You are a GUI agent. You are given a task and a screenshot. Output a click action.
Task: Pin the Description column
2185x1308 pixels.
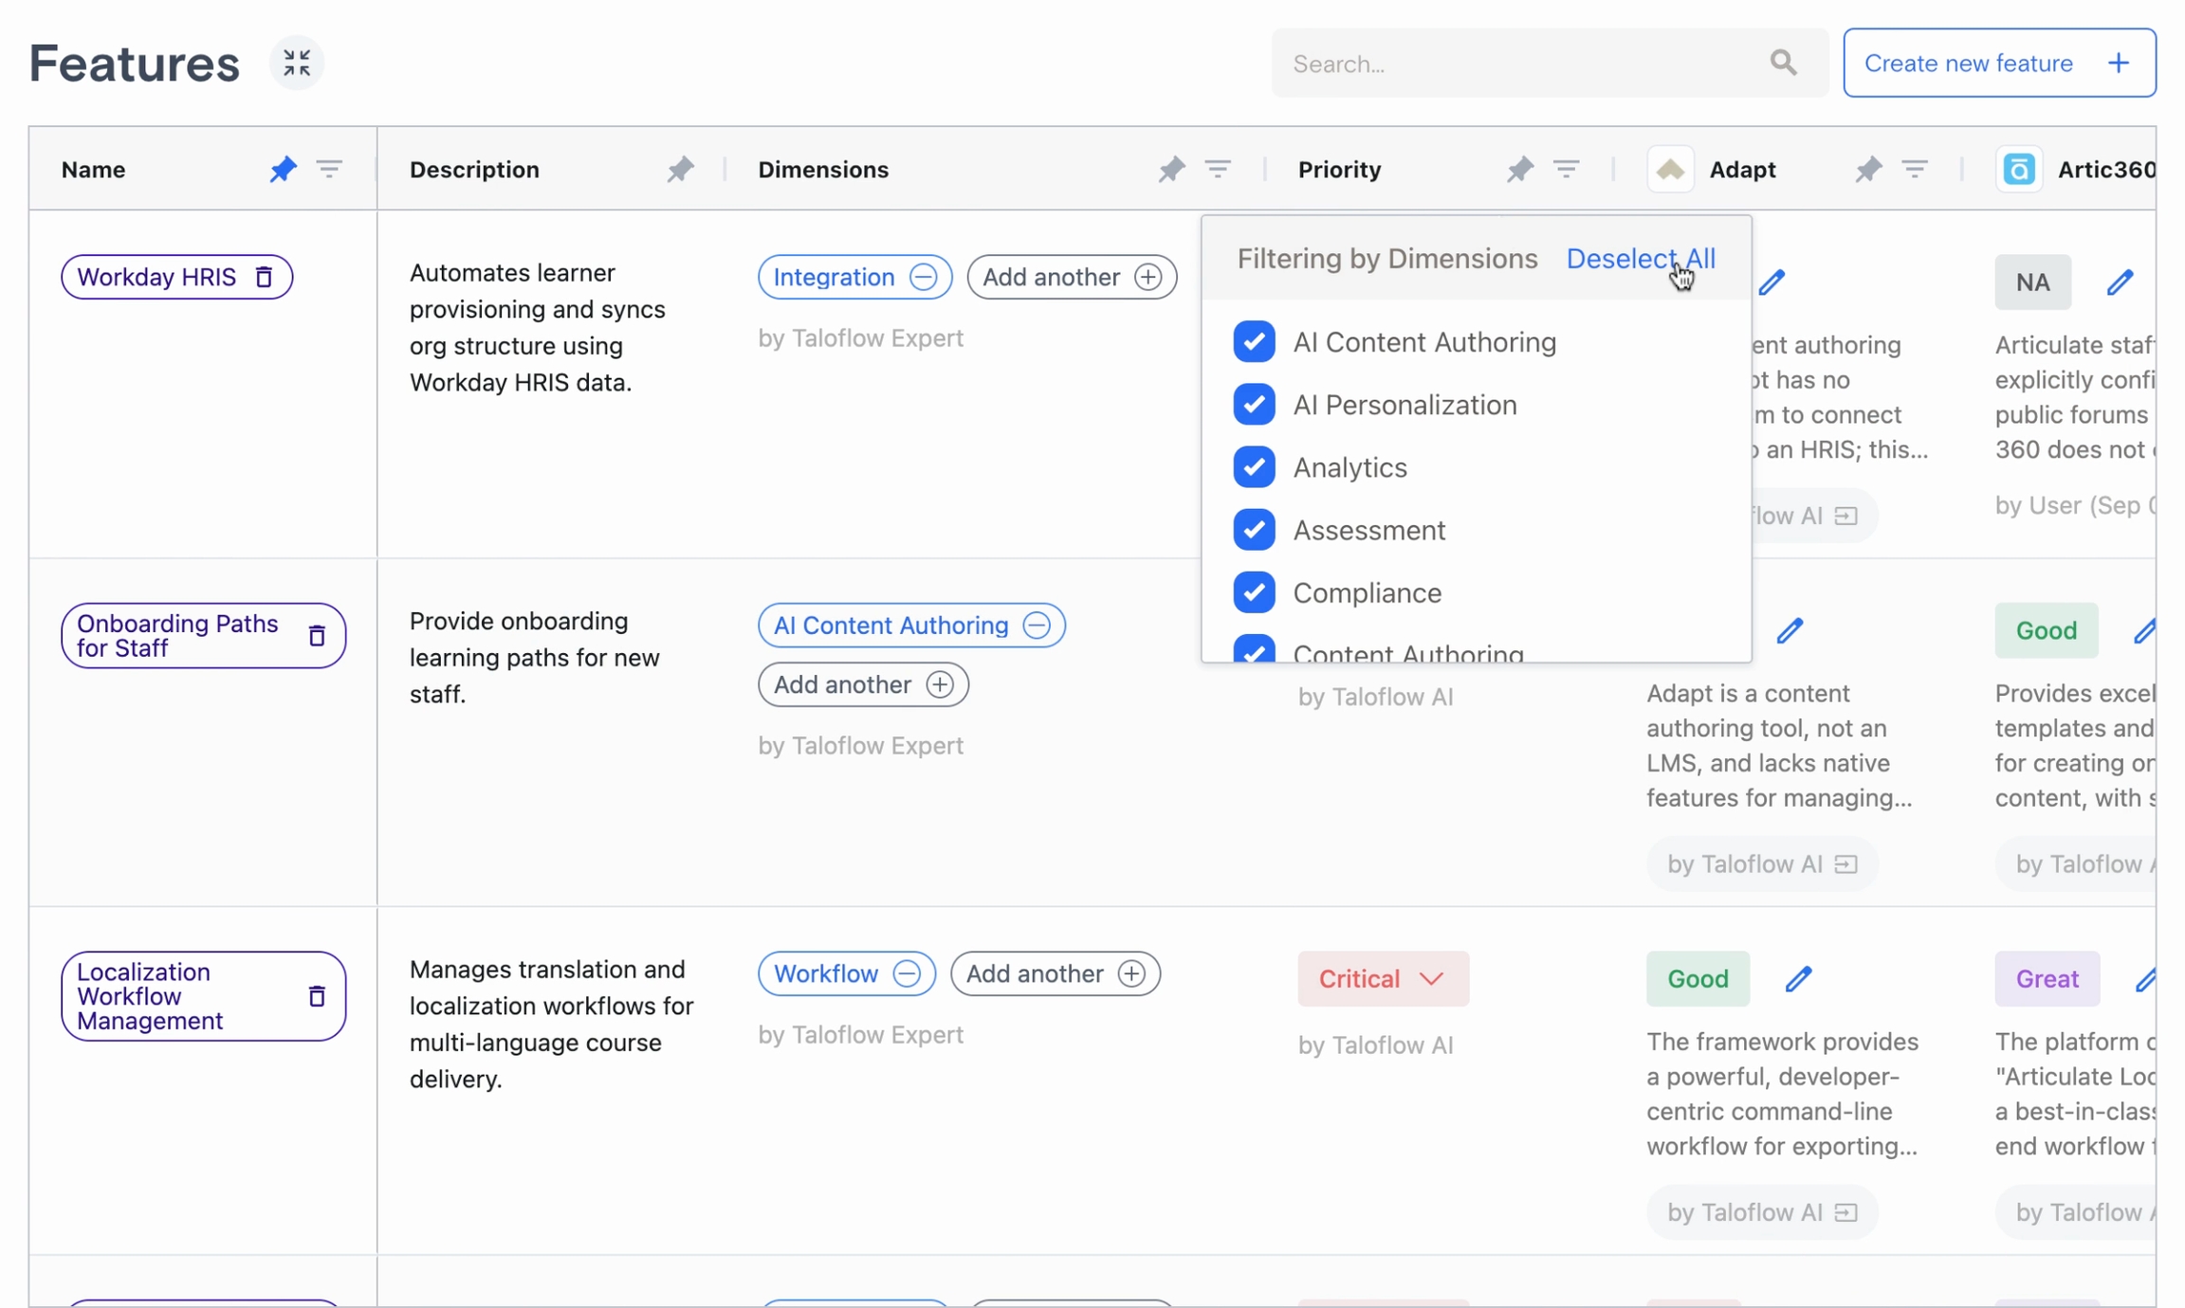[x=680, y=170]
